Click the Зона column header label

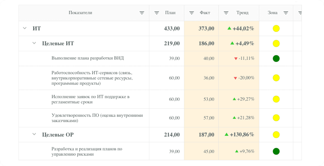272,13
